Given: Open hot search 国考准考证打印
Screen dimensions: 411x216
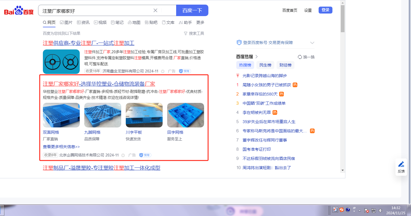Looking at the screenshot, I should (257, 149).
